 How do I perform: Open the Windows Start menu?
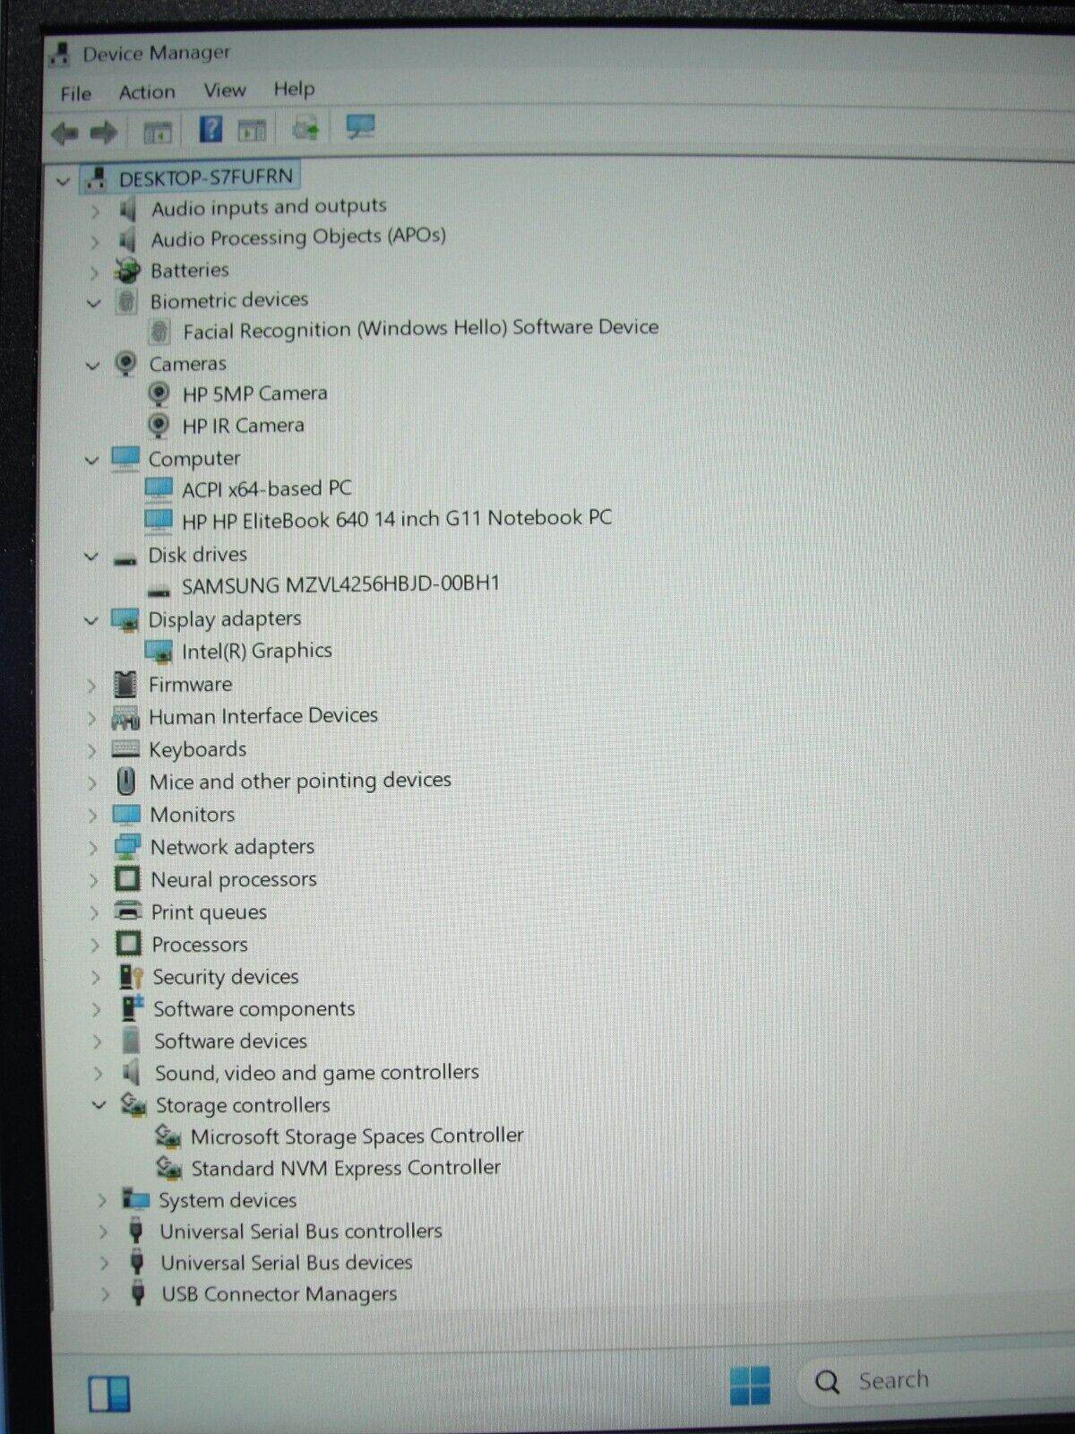coord(749,1385)
